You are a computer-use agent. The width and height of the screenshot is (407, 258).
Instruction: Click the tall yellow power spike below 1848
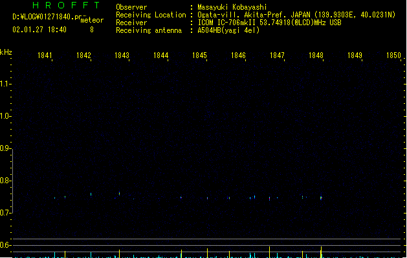(322, 252)
